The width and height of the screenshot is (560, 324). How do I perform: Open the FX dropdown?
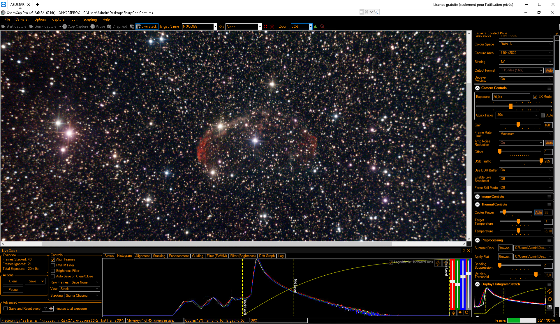click(x=260, y=27)
